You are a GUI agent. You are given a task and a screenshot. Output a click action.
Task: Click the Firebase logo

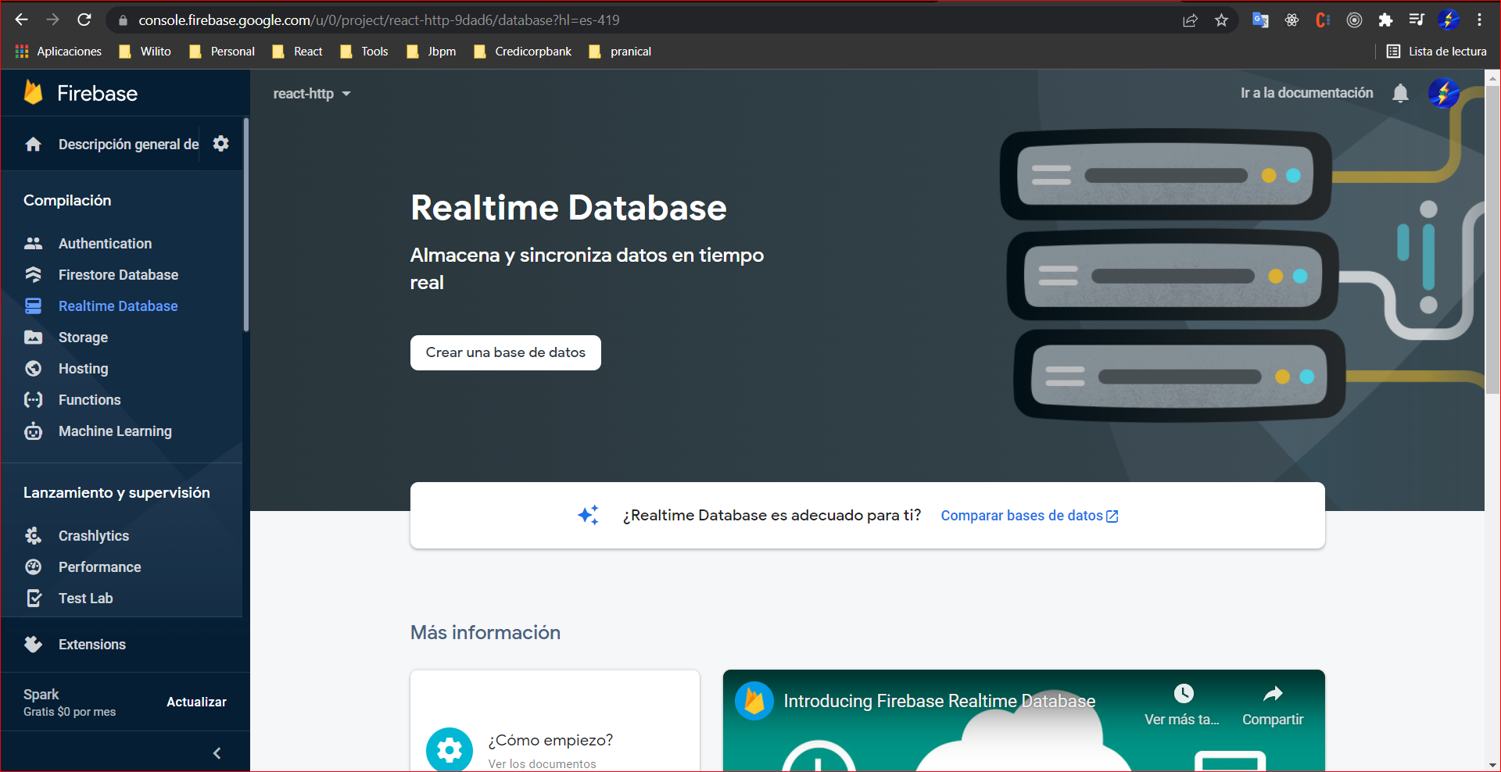tap(81, 93)
